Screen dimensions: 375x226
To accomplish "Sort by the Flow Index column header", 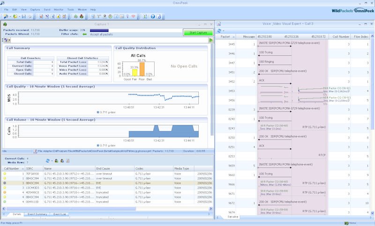I will pos(360,37).
